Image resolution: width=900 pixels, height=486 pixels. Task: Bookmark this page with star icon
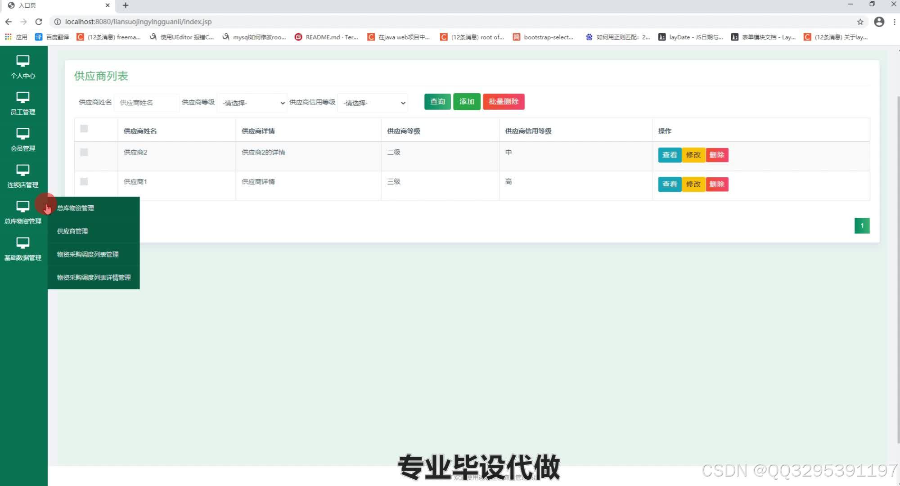[860, 22]
